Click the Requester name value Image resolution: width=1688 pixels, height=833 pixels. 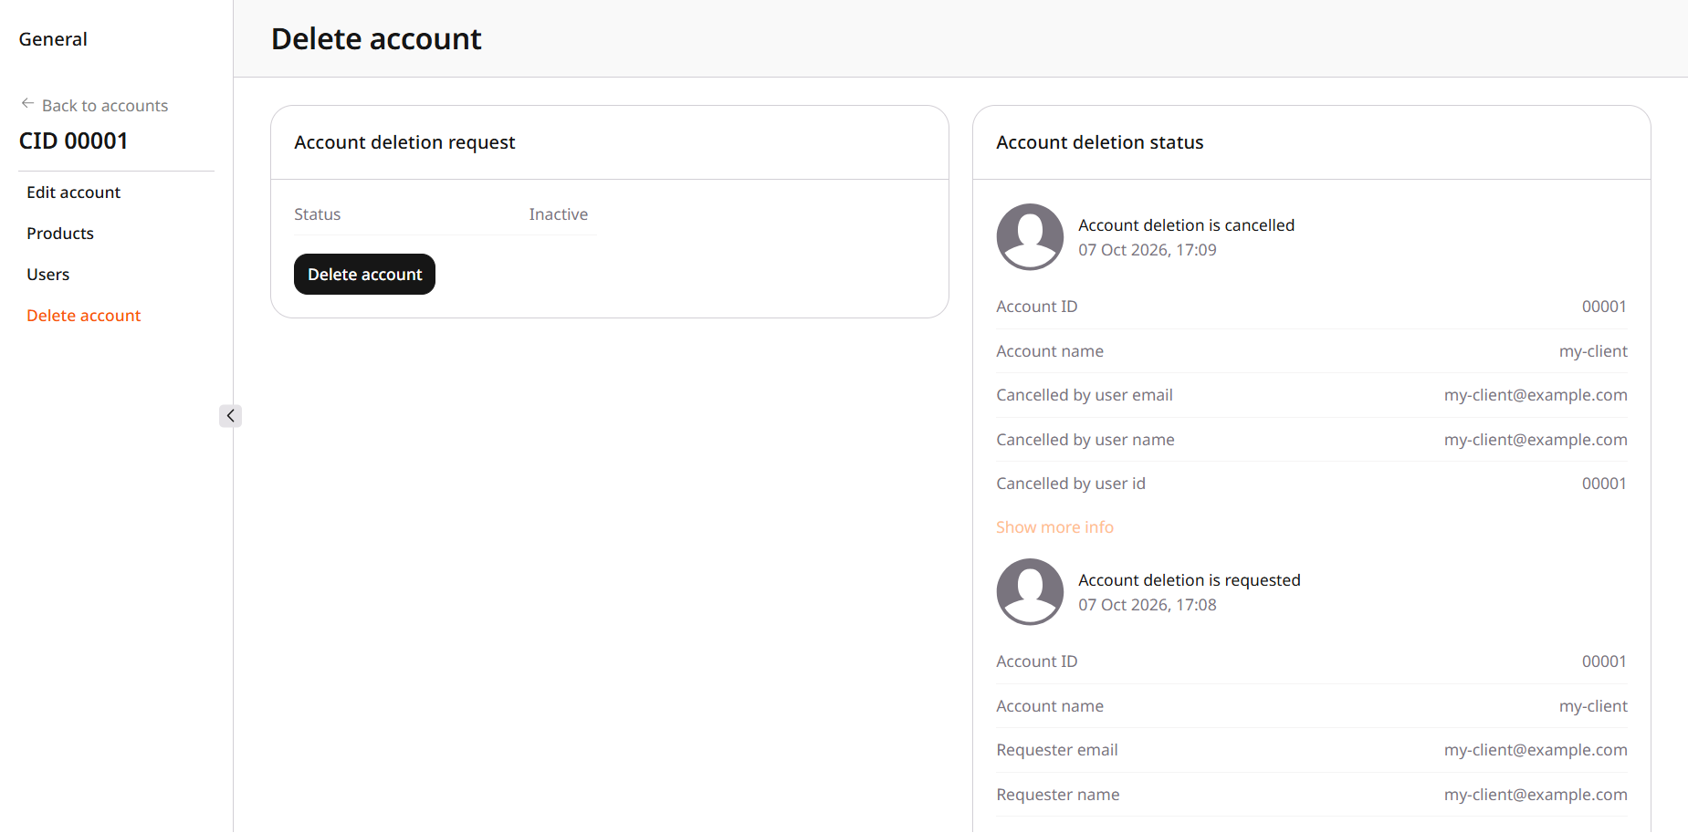[1536, 795]
